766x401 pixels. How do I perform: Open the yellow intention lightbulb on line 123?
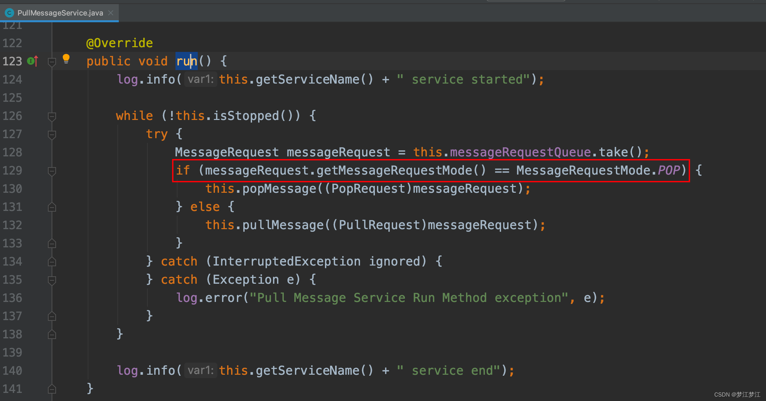[66, 59]
